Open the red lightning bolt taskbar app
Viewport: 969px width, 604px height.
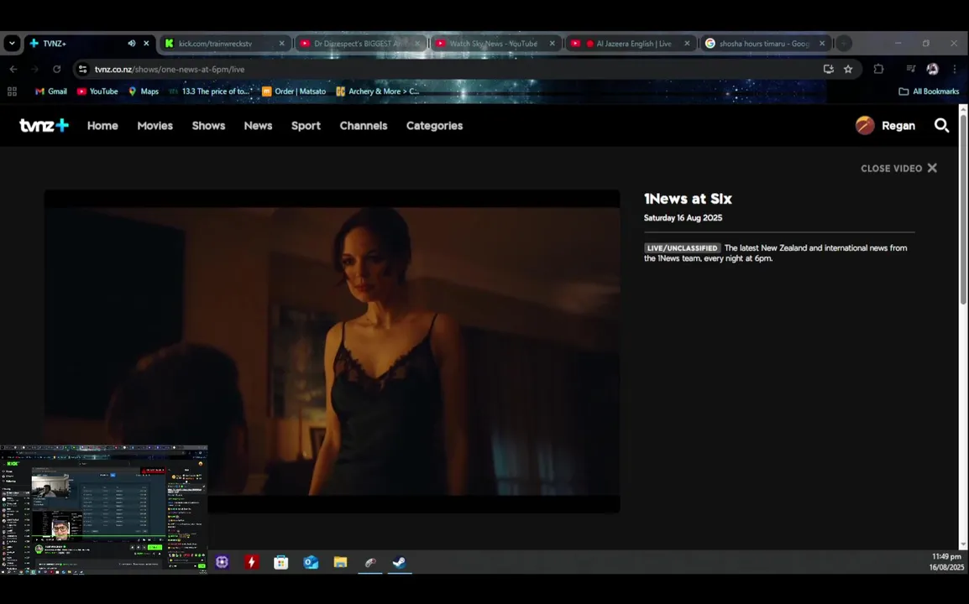click(251, 562)
